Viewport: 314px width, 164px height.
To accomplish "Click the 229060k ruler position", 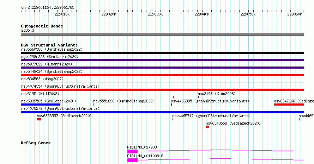I will pyautogui.click(x=295, y=14).
